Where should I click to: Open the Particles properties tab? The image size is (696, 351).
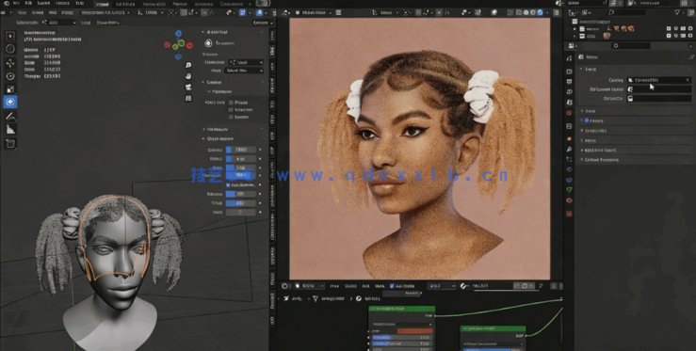click(x=569, y=159)
